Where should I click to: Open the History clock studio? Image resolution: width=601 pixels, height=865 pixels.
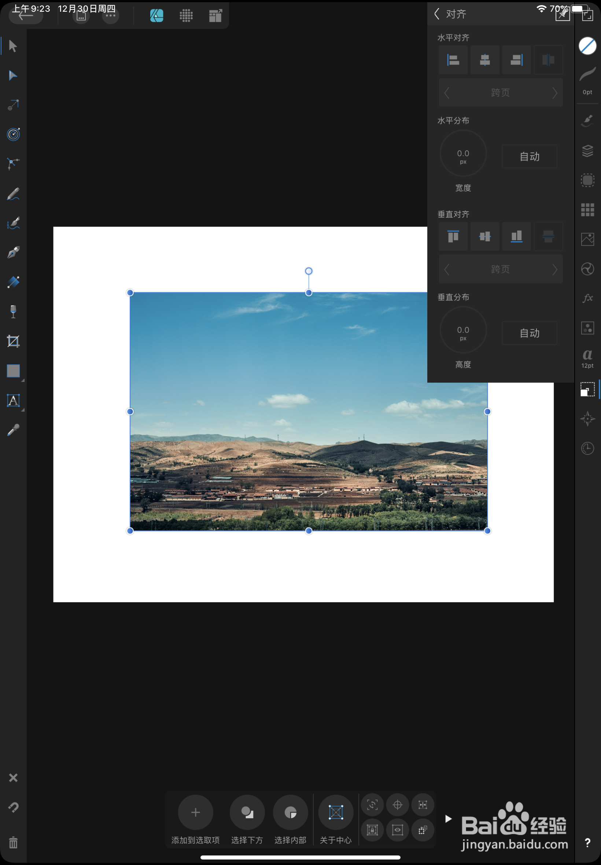point(587,448)
